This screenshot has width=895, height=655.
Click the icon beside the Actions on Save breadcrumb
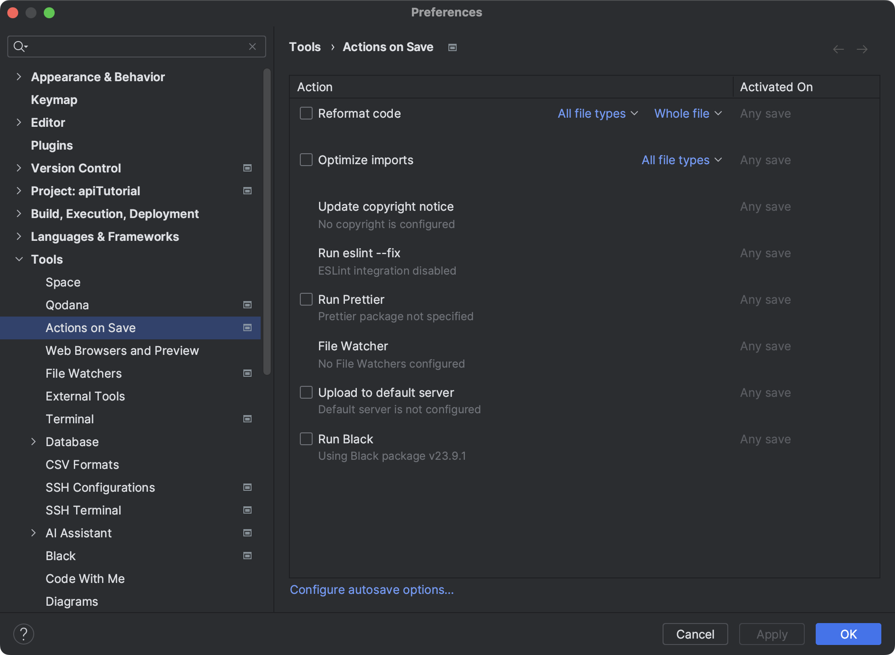click(453, 47)
